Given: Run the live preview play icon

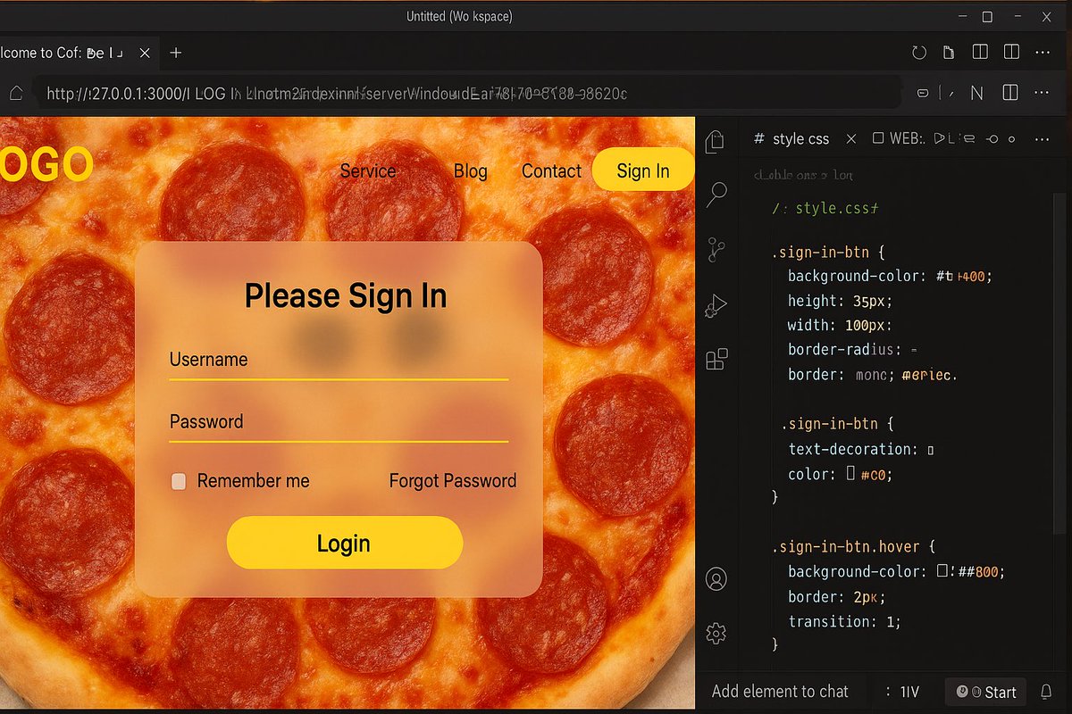Looking at the screenshot, I should (x=939, y=138).
